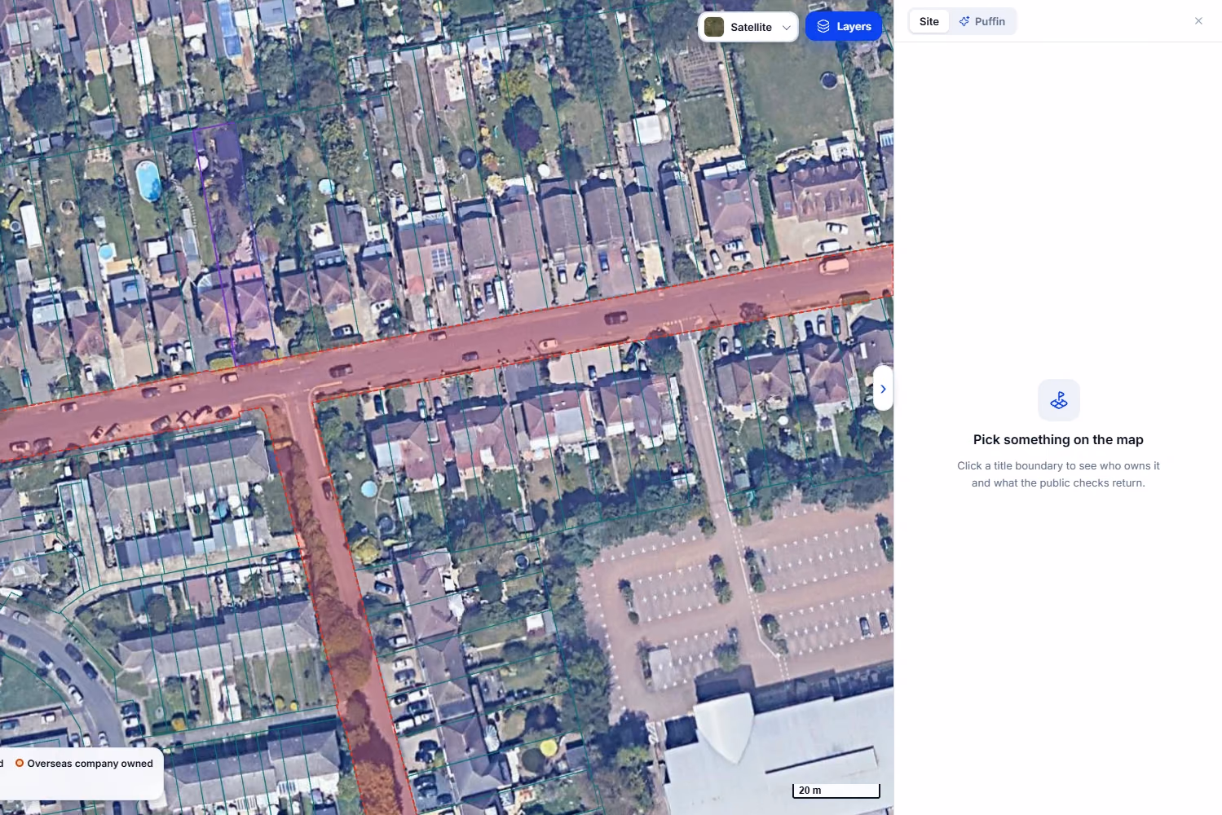Switch to the Site tab
The width and height of the screenshot is (1222, 815).
(929, 22)
